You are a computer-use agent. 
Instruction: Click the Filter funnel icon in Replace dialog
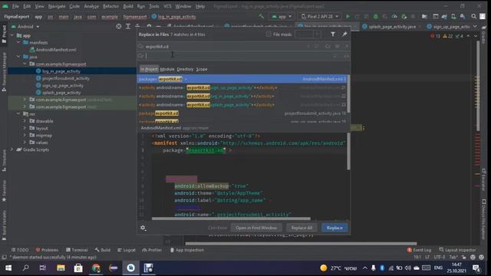[332, 34]
